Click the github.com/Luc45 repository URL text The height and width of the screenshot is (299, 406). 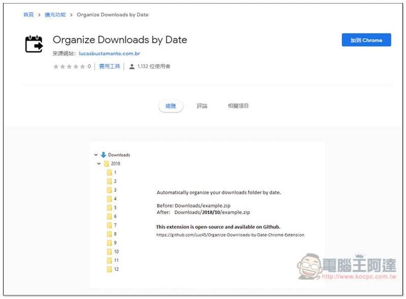tap(230, 235)
